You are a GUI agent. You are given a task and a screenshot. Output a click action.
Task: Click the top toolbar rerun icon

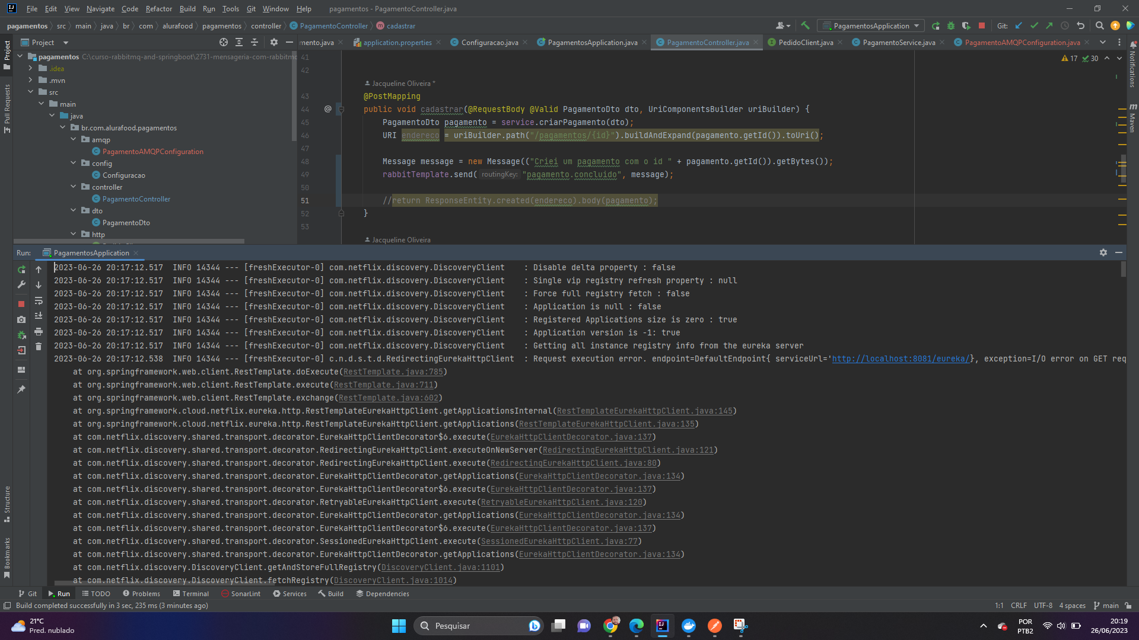click(936, 25)
